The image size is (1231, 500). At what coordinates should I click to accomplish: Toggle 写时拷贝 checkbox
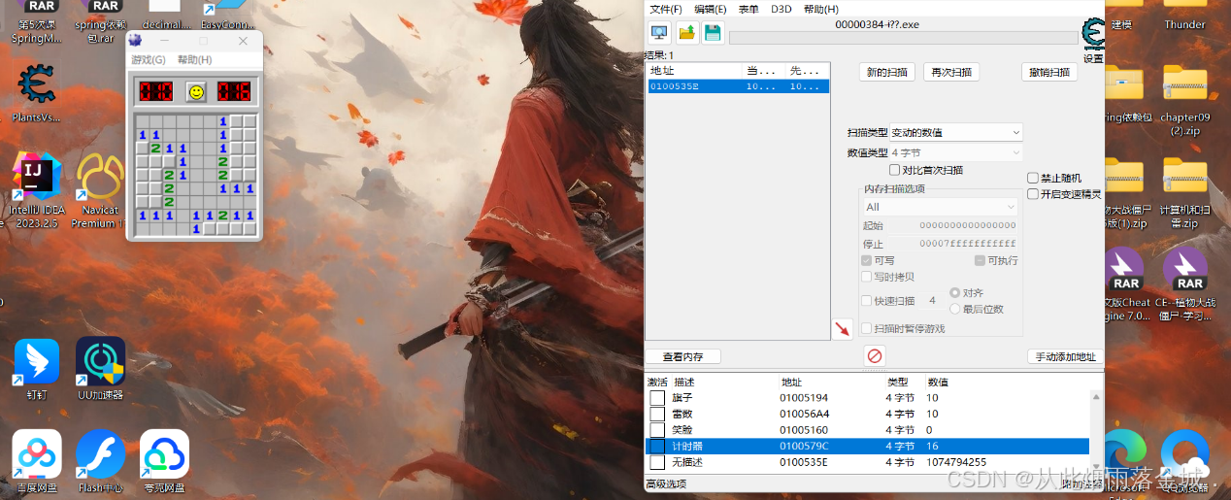click(866, 277)
